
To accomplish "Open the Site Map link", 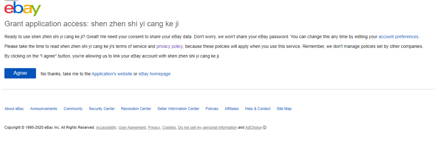I will click(284, 109).
